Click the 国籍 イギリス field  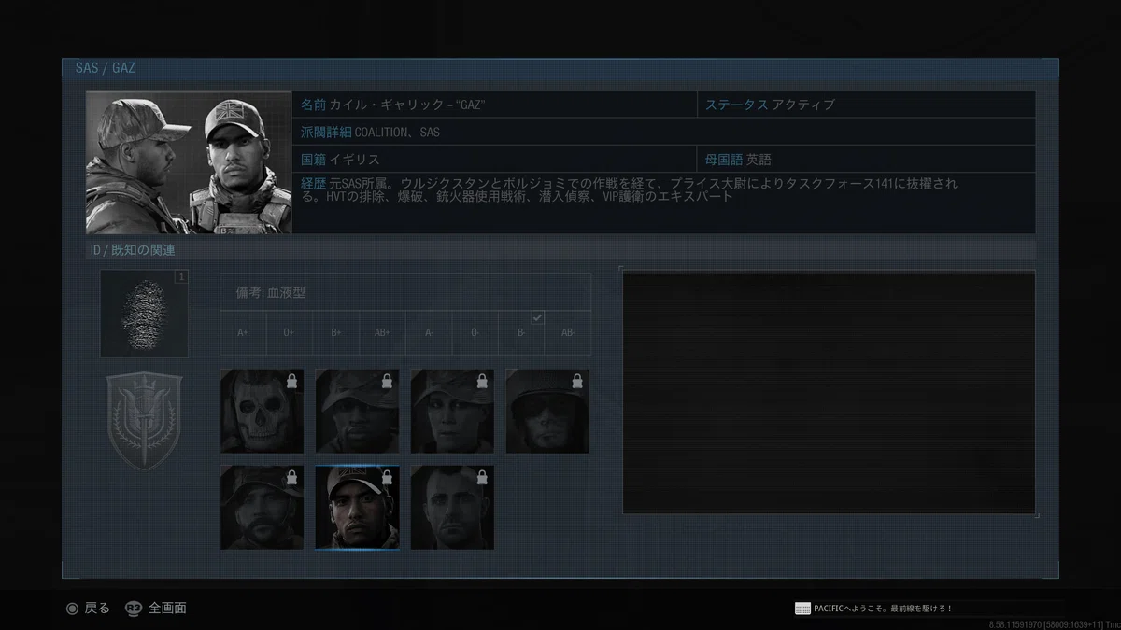pos(495,159)
